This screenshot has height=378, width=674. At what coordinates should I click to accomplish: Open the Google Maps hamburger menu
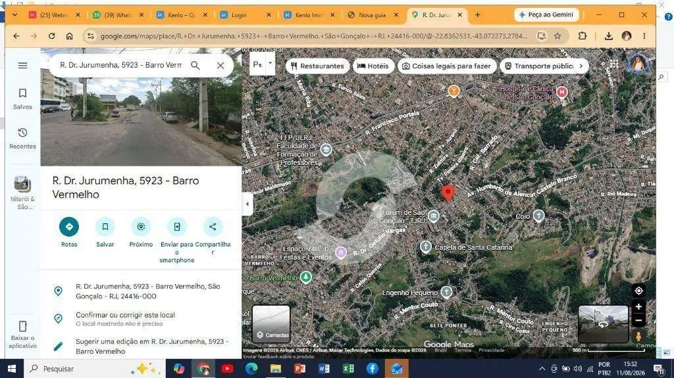(x=23, y=65)
